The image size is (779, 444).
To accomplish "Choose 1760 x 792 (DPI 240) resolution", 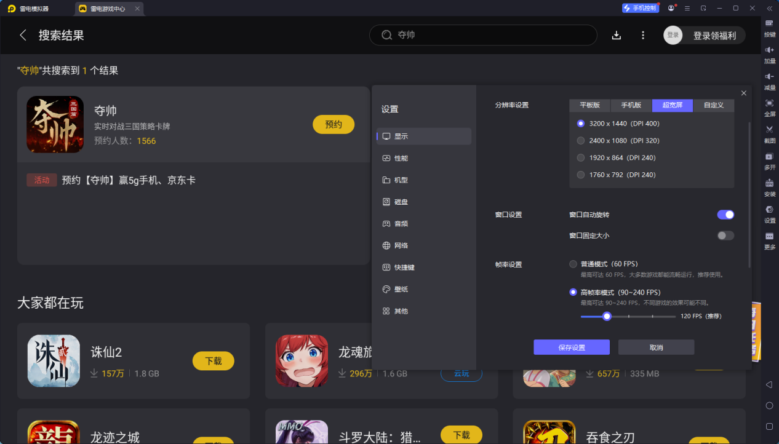I will 581,175.
